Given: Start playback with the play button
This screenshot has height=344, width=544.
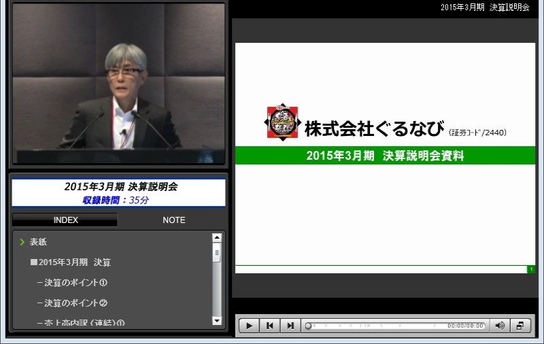Looking at the screenshot, I should coord(249,326).
